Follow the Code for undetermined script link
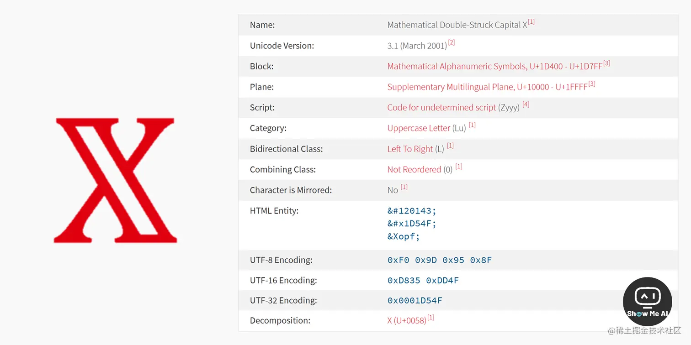This screenshot has width=691, height=345. (441, 108)
